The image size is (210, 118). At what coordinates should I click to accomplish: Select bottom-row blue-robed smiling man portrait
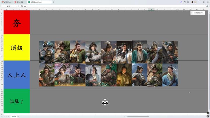click(x=170, y=75)
